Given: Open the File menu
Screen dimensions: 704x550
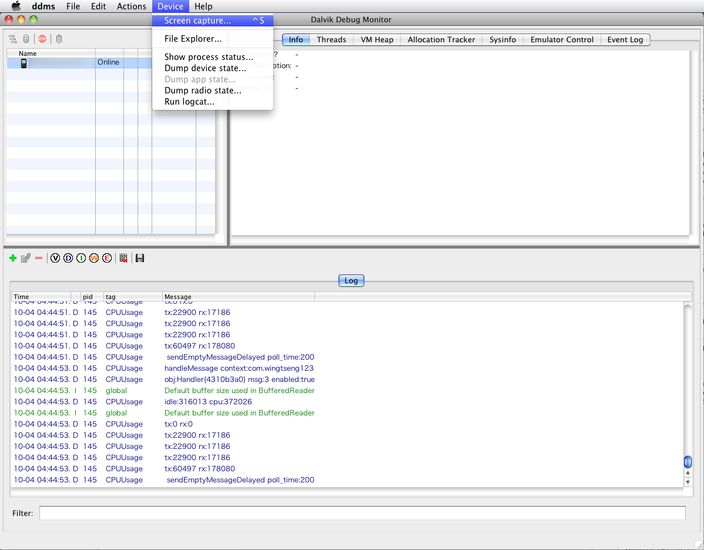Looking at the screenshot, I should tap(73, 6).
